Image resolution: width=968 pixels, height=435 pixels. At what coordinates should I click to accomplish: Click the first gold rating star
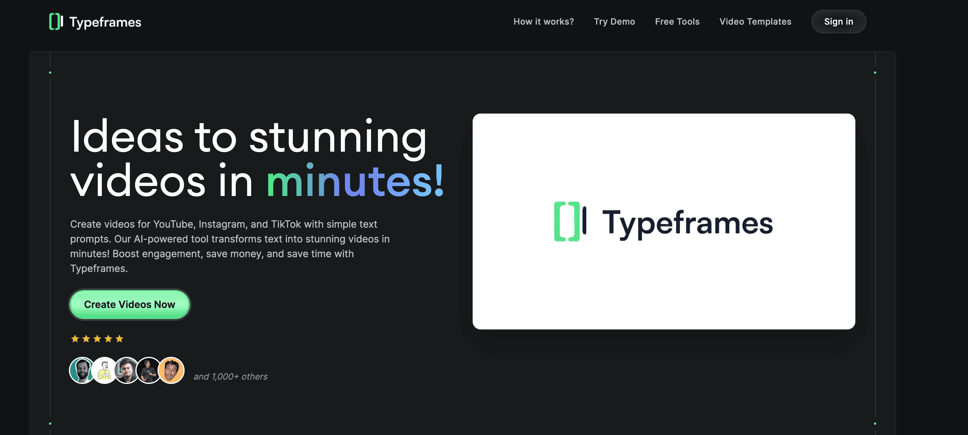[75, 339]
